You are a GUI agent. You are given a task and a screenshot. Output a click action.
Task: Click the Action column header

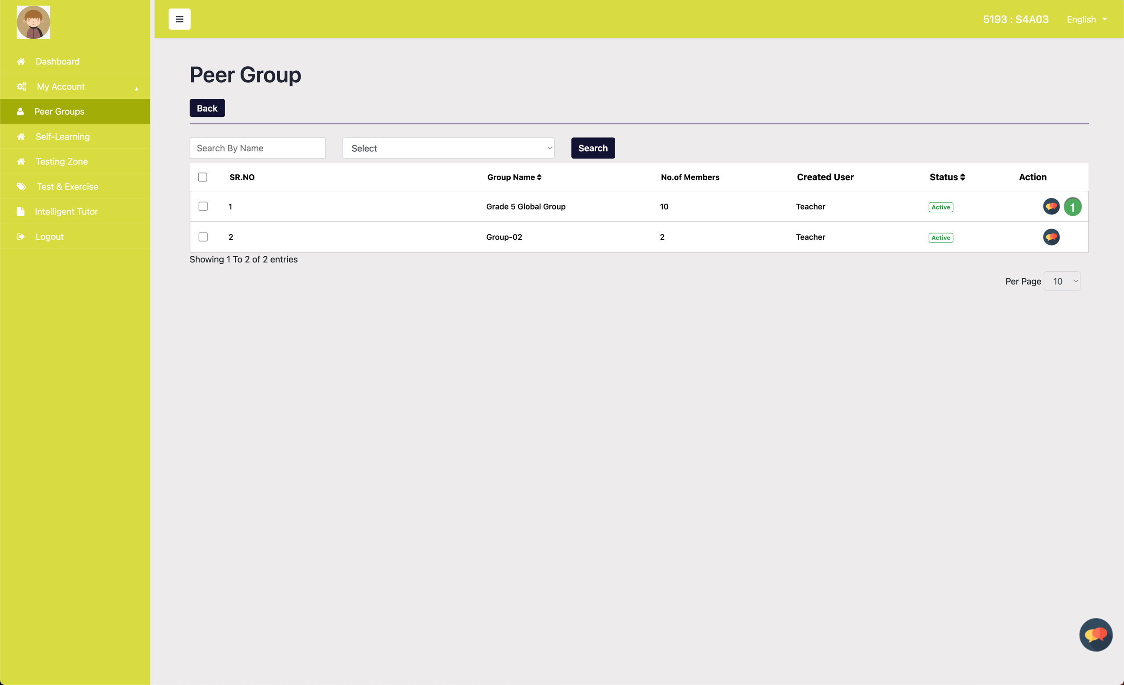pos(1033,177)
